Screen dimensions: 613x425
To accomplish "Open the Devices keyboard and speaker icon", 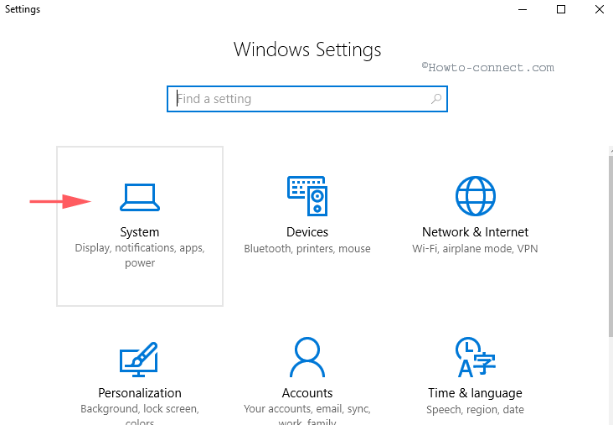I will pos(307,195).
